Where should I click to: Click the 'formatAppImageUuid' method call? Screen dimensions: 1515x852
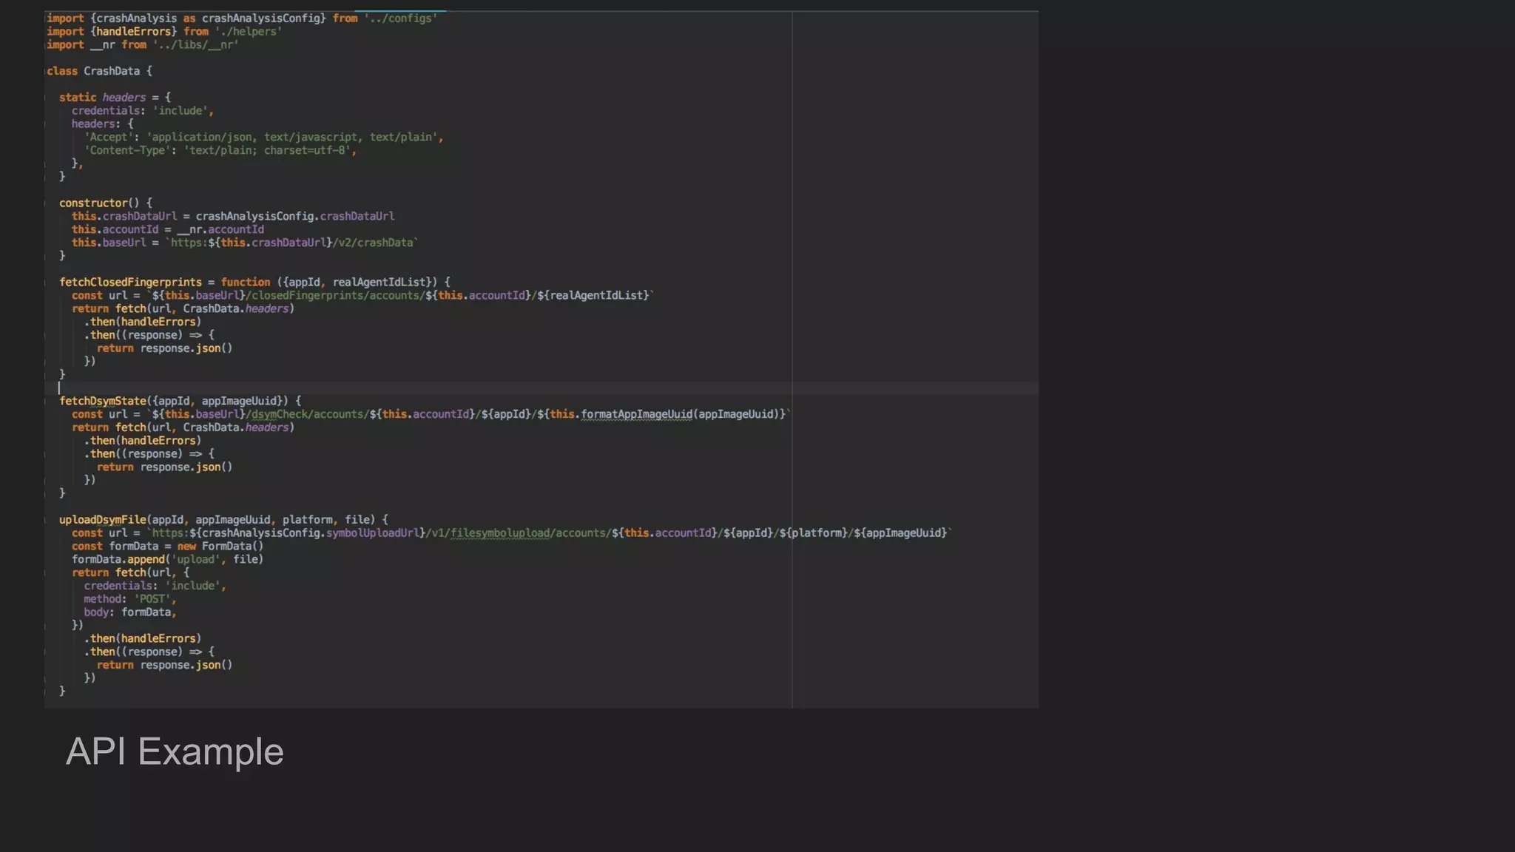(637, 415)
